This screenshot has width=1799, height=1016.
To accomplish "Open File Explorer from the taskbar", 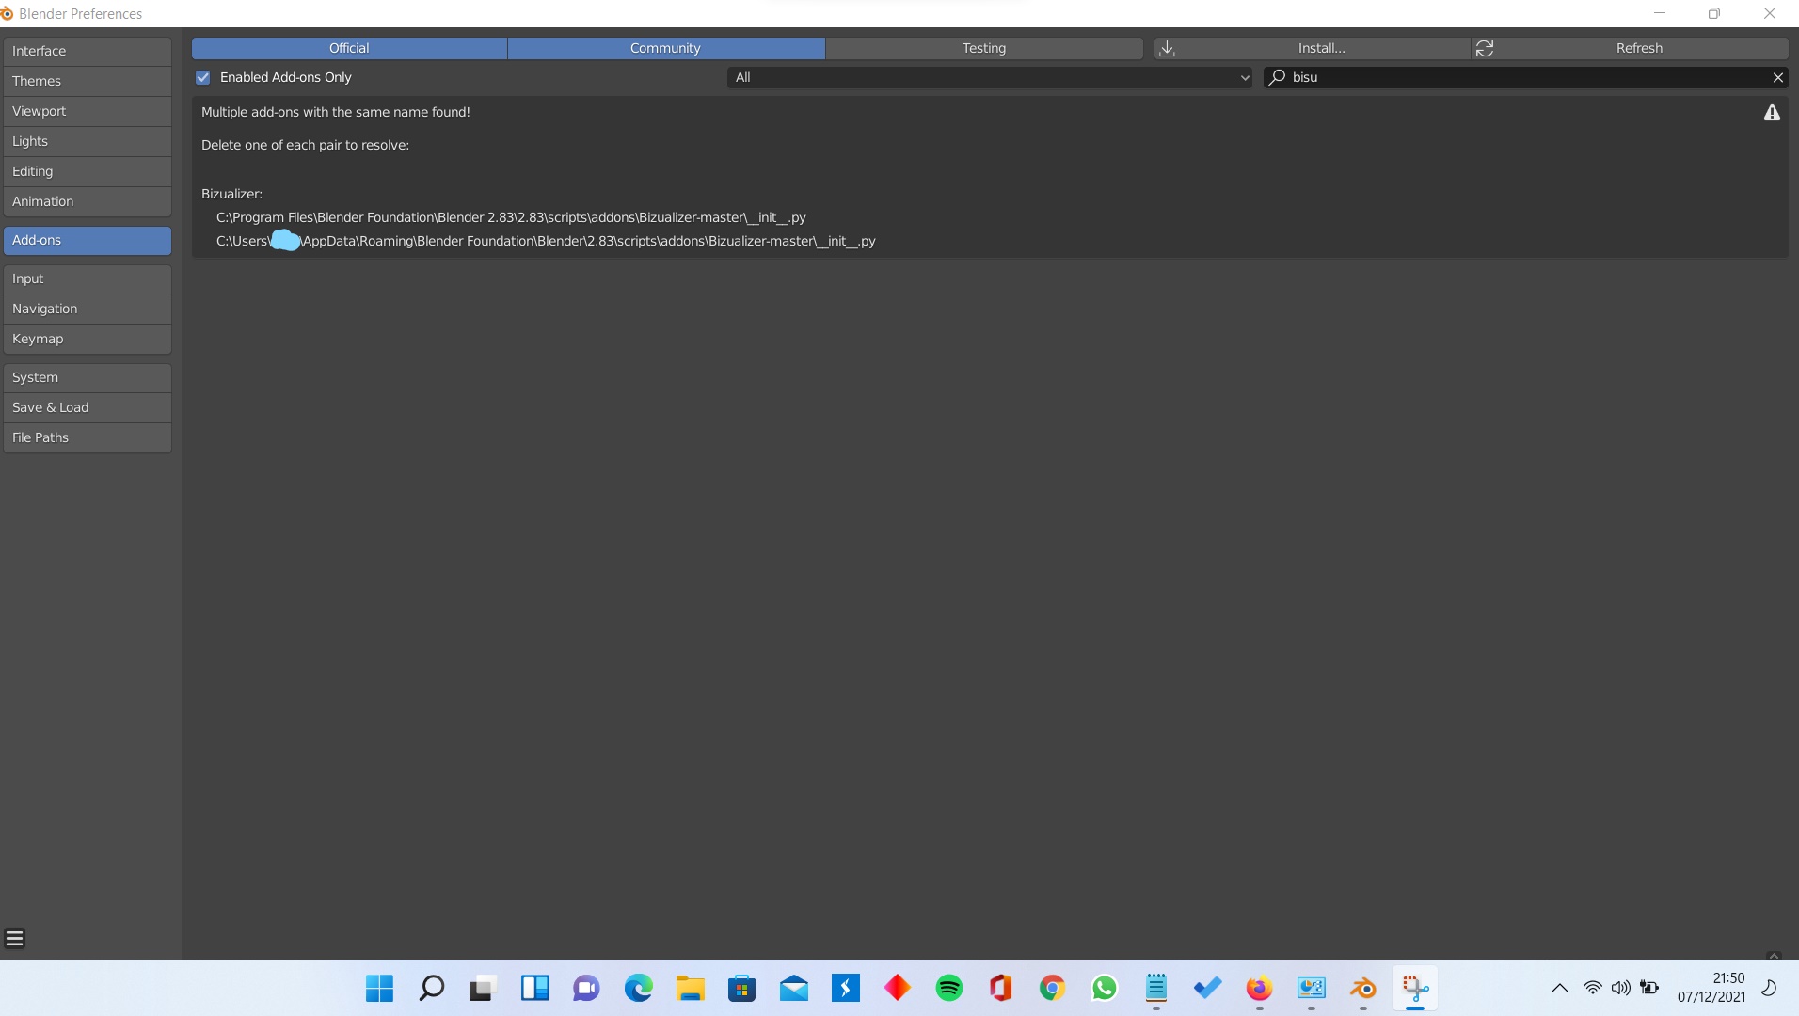I will (x=690, y=988).
